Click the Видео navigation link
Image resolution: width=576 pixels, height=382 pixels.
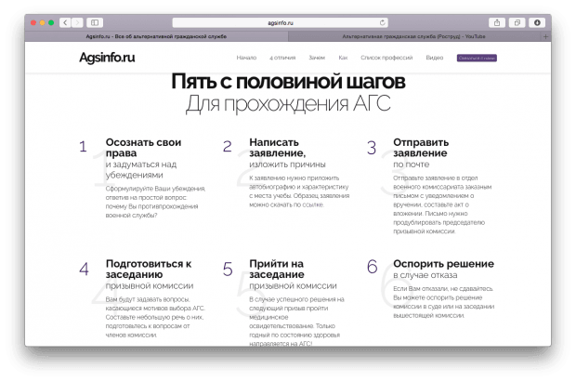coord(434,58)
